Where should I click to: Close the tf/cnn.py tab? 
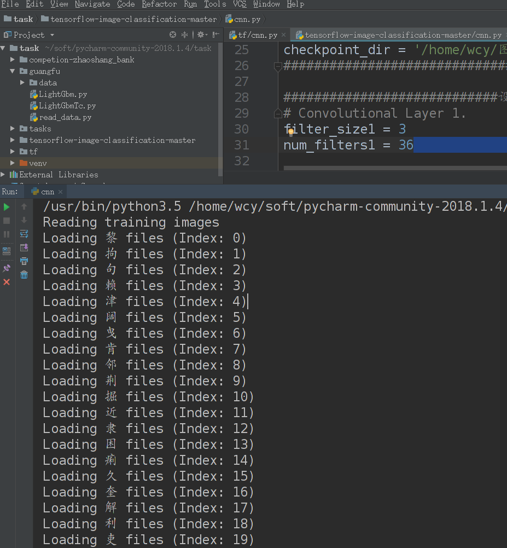coord(283,35)
